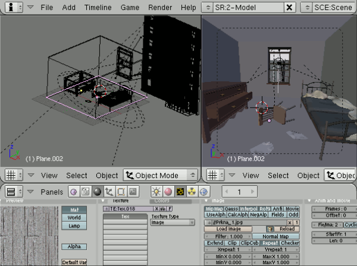Click the TE:Tex.018 name field

[131, 209]
